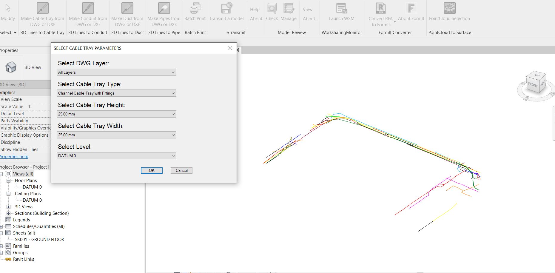Click the PointCloud Selection icon
Viewport: 555px width, 273px height.
(x=449, y=9)
